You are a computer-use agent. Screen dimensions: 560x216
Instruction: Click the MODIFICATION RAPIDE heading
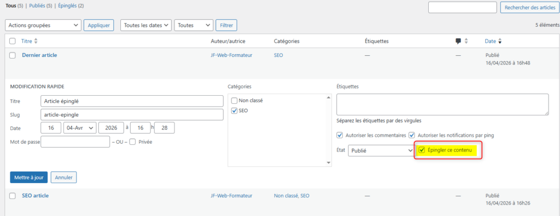tap(37, 86)
